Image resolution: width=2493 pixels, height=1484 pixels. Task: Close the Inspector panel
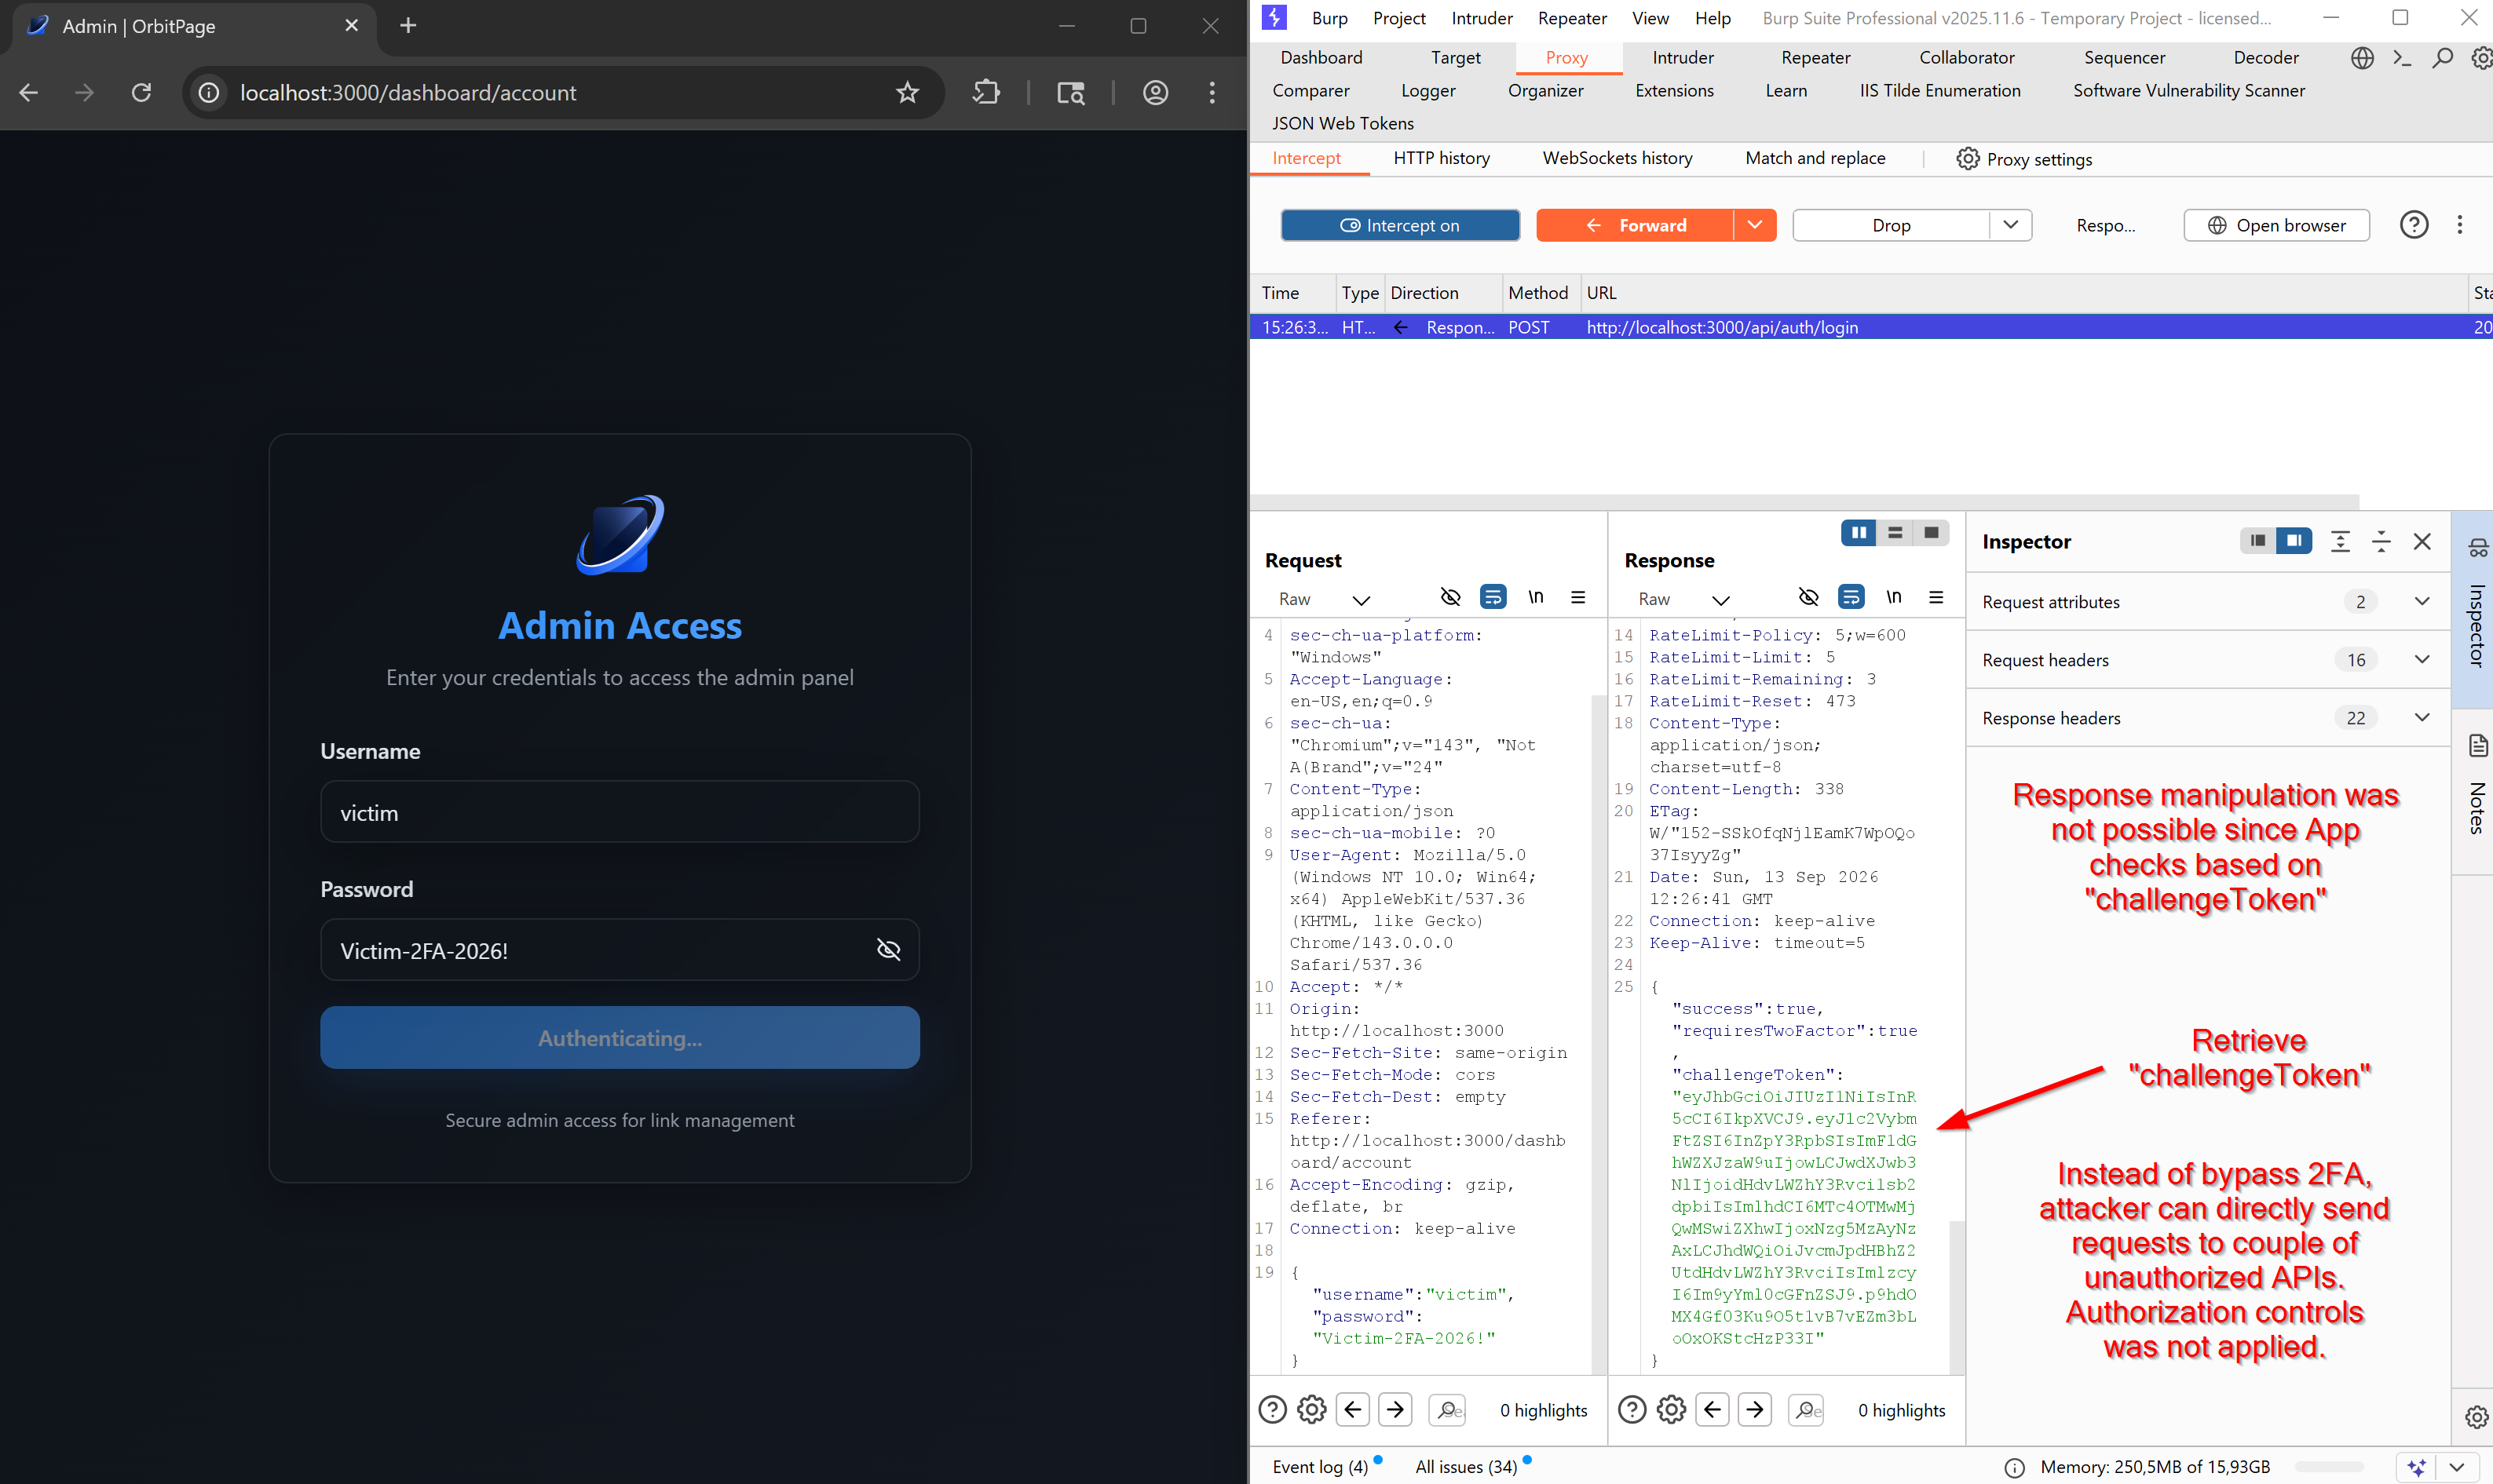[x=2422, y=541]
